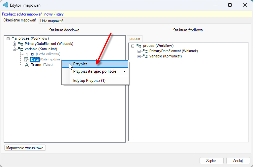Expand the source variable (Komunikat) node
This screenshot has width=253, height=167.
pyautogui.click(x=139, y=56)
